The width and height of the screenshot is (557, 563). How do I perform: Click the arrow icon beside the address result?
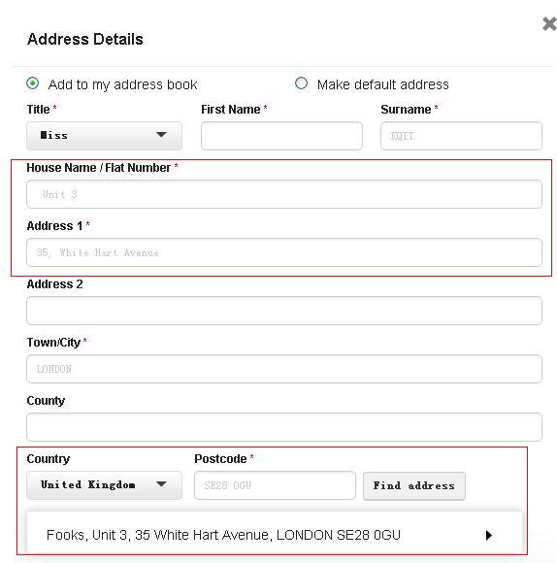(x=488, y=535)
